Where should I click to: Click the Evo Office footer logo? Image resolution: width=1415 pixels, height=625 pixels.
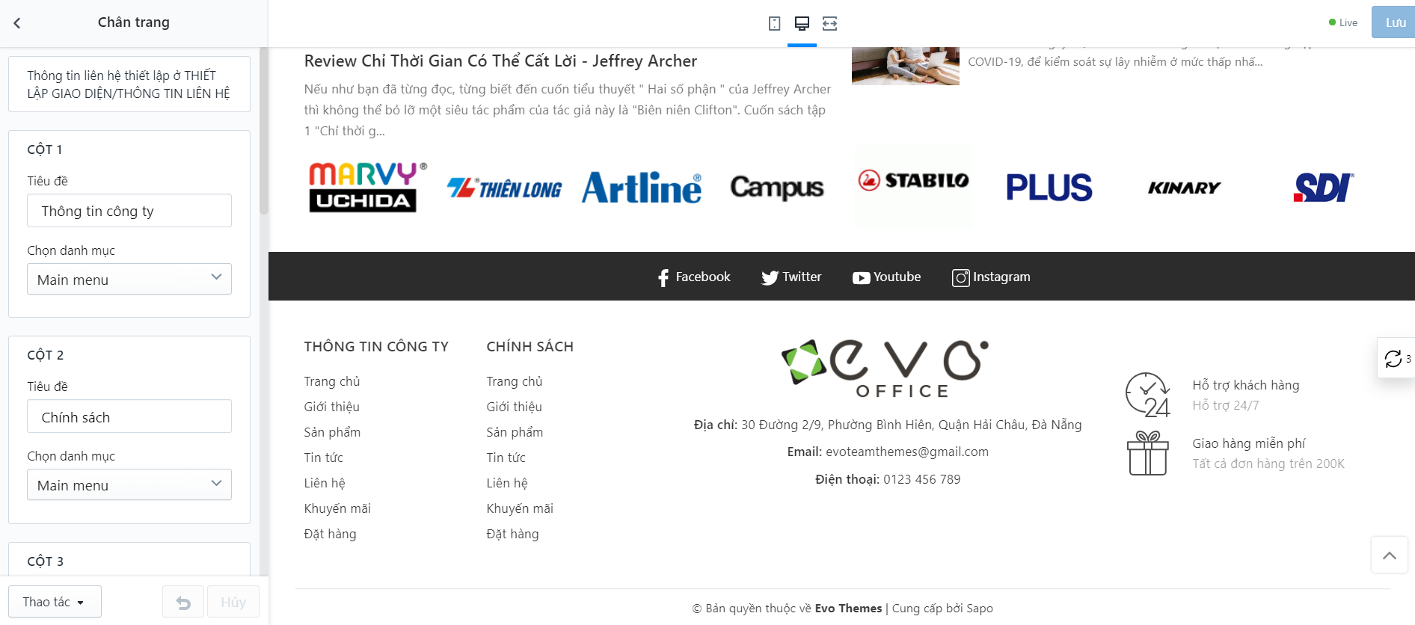tap(885, 369)
